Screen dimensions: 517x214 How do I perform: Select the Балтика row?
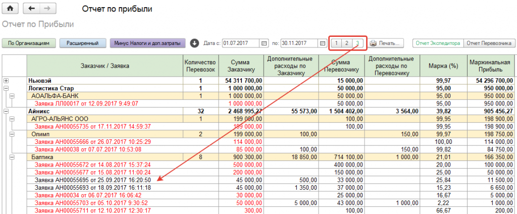click(x=105, y=157)
